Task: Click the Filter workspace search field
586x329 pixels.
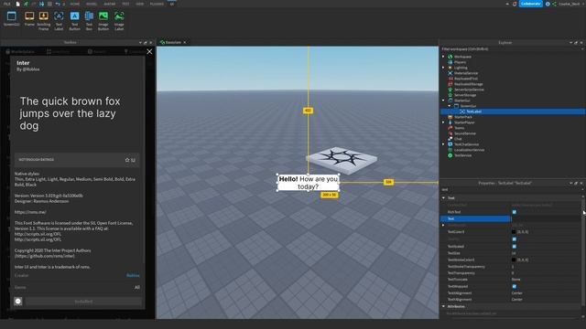Action: 511,49
